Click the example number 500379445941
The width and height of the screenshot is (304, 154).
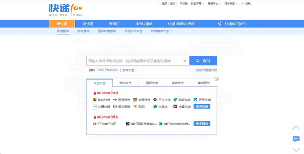(108, 70)
